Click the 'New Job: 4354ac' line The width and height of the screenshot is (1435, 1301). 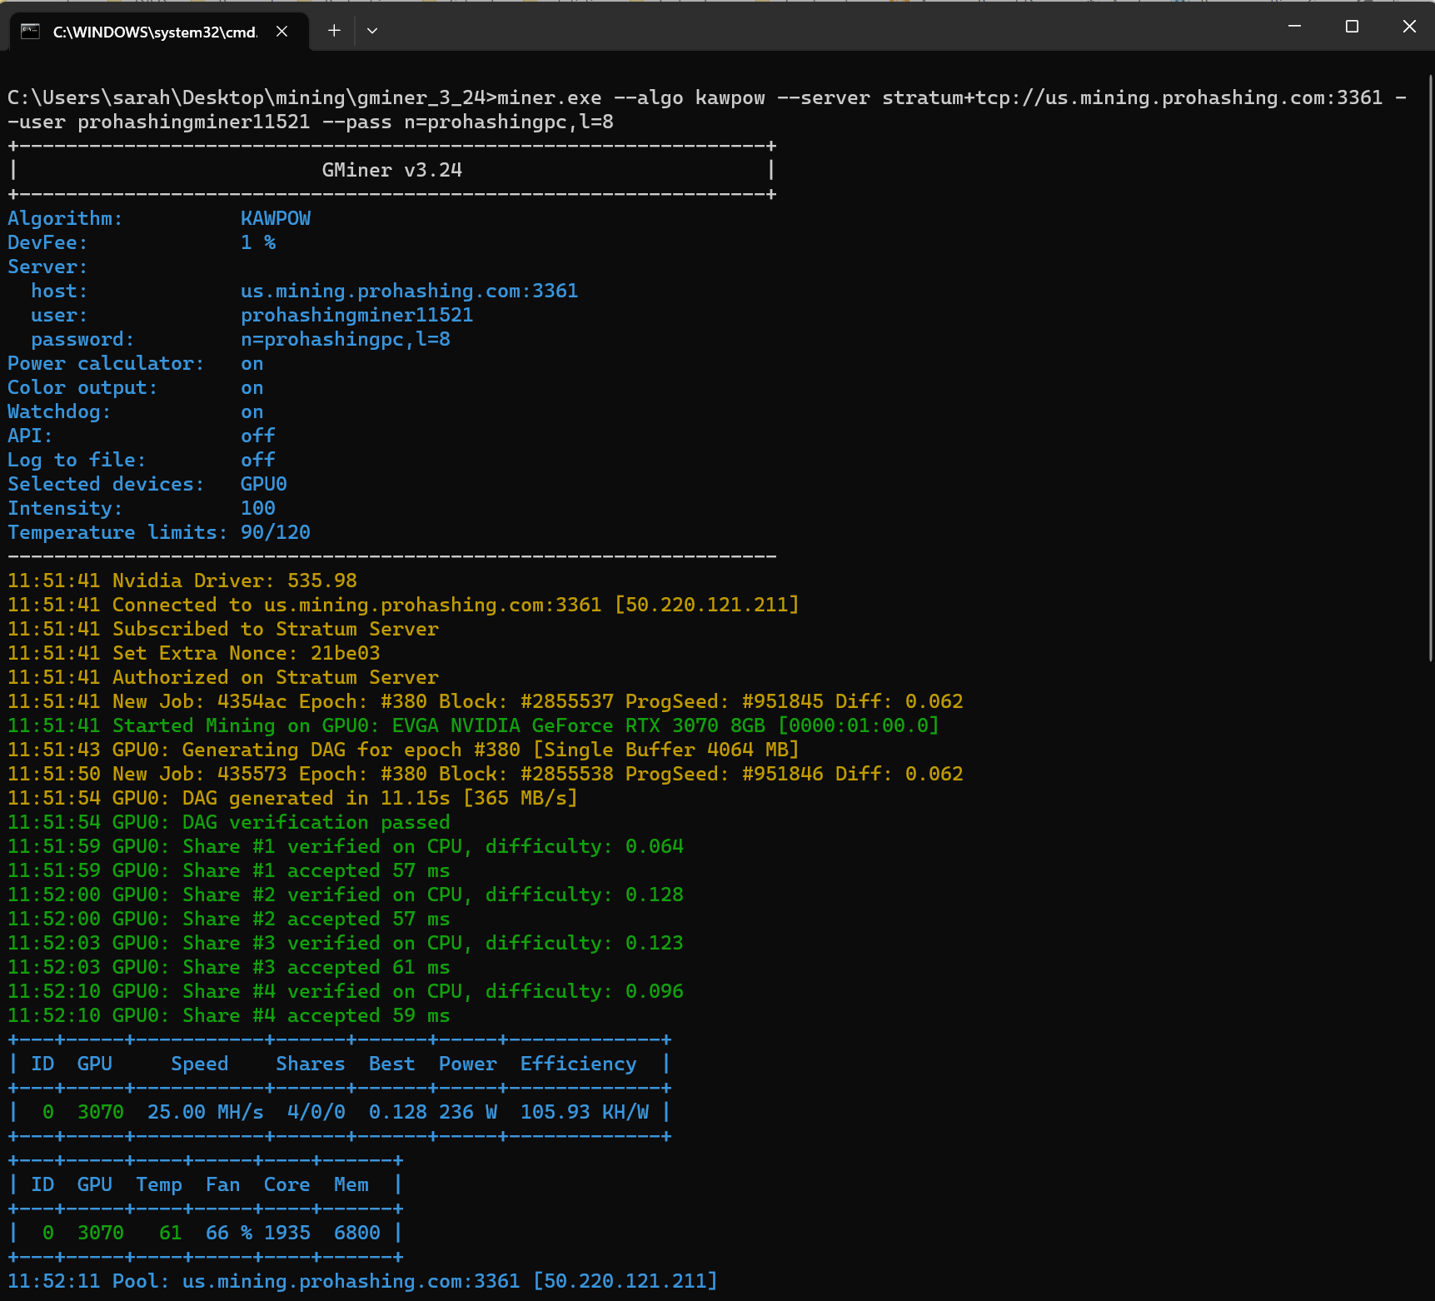coord(486,701)
